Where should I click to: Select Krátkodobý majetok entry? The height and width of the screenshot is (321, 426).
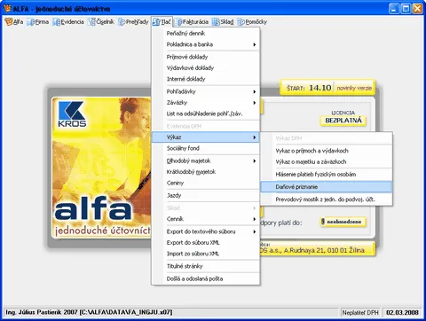point(206,172)
